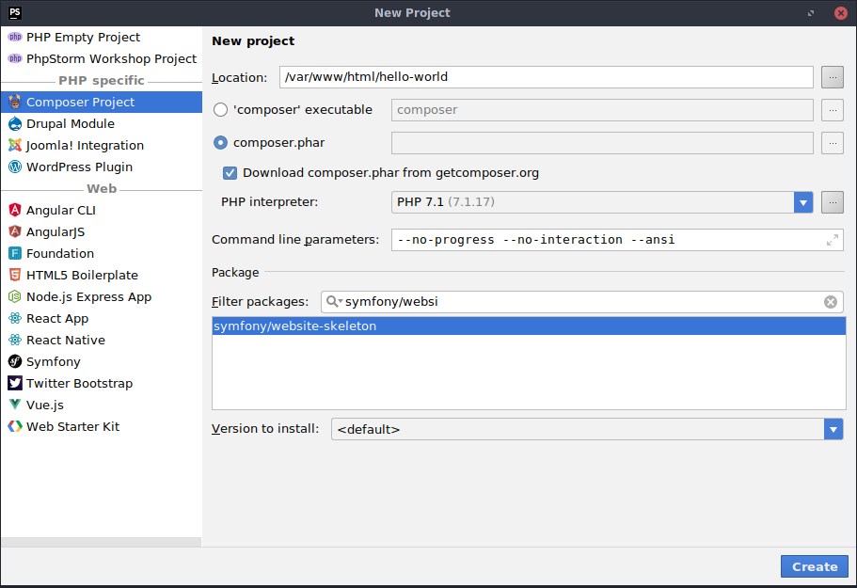Click the Joomla! Integration icon

(x=15, y=146)
